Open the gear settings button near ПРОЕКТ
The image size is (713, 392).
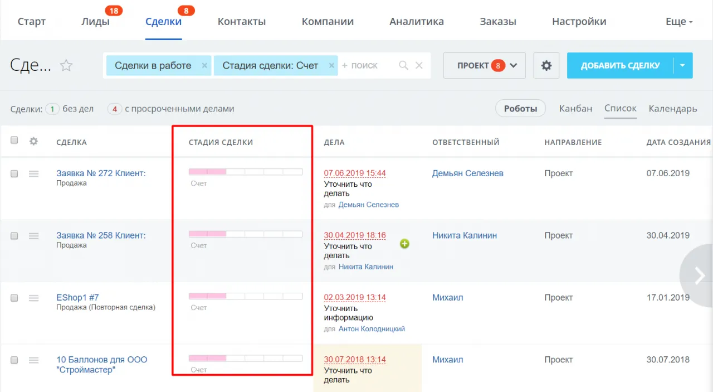(x=546, y=66)
